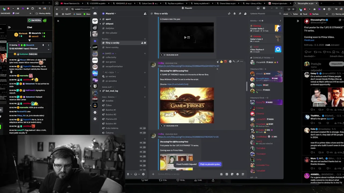344x193 pixels.
Task: Open the DiscussingFilm Game of Thrones status link
Action: (188, 66)
